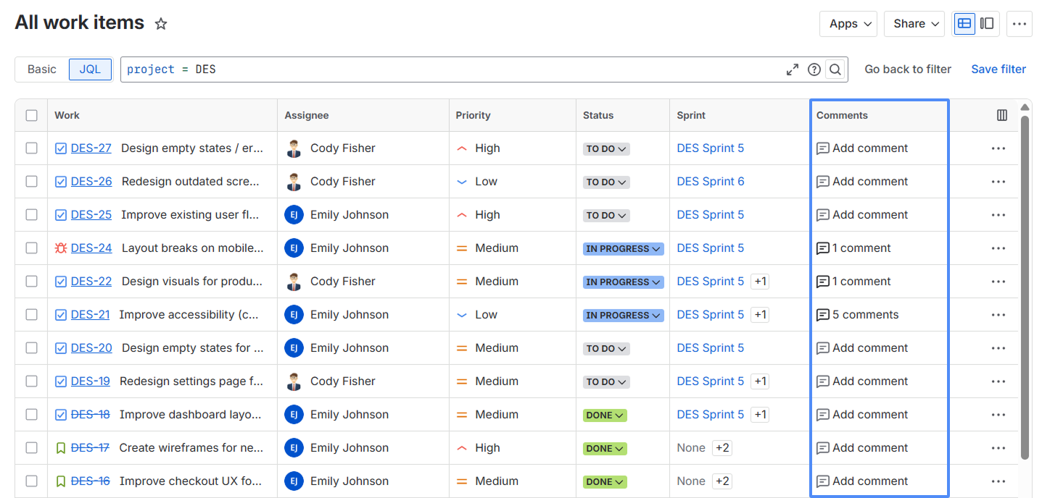Sort by Sprint column header
Screen dimensions: 1042x498
691,115
